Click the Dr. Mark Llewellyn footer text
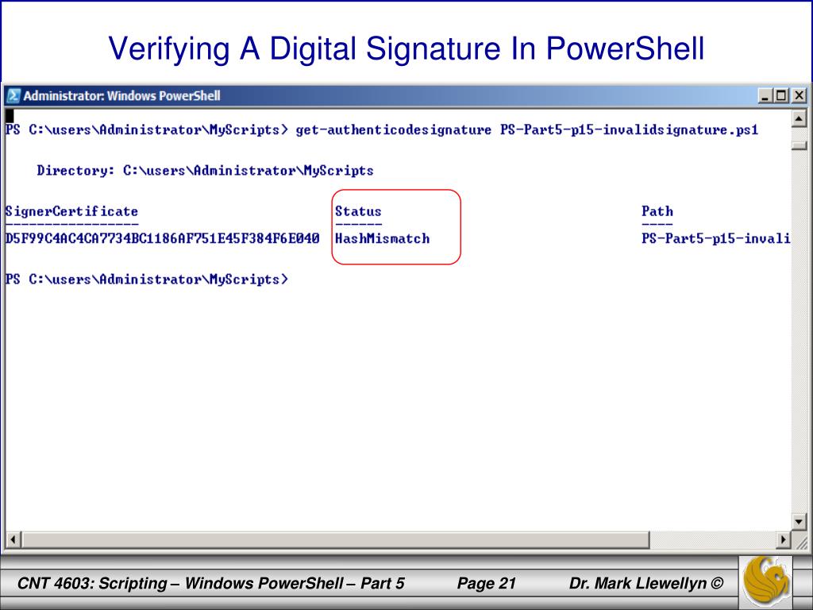Viewport: 813px width, 610px height. coord(646,583)
